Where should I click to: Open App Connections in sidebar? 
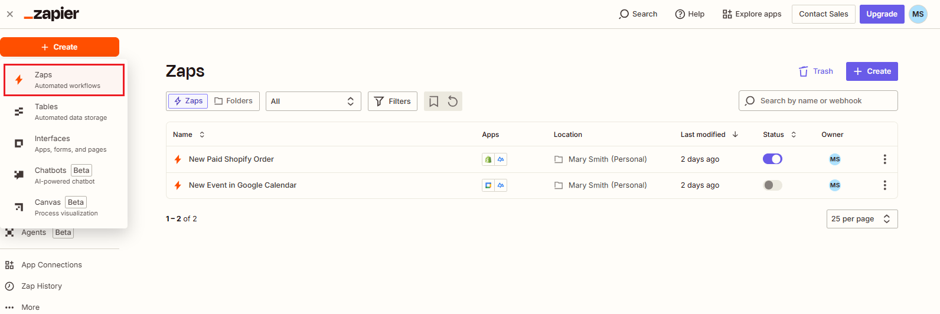[44, 265]
